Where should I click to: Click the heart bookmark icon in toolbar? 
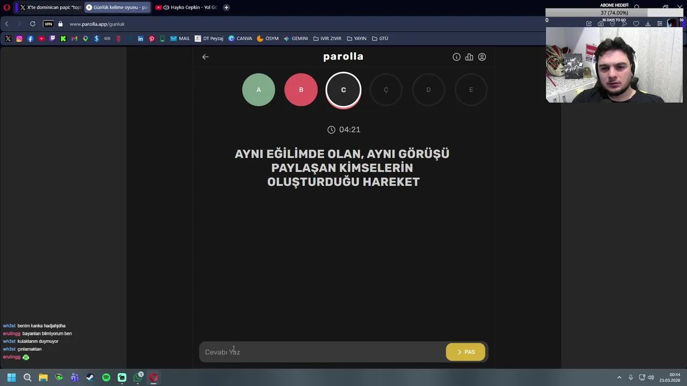point(636,24)
